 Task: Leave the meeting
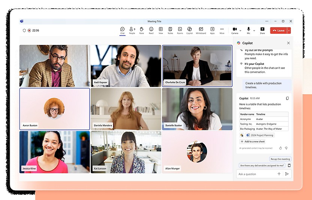pyautogui.click(x=279, y=30)
